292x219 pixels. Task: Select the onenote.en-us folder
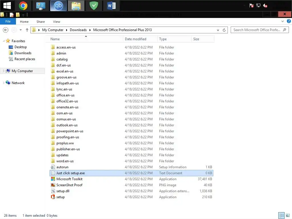coord(67,107)
